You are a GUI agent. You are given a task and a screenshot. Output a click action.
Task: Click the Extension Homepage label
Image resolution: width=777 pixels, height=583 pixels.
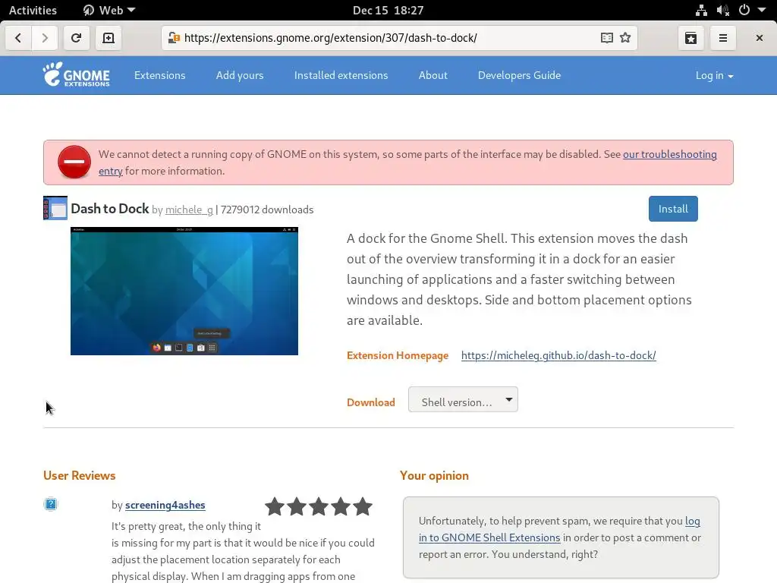click(x=398, y=355)
